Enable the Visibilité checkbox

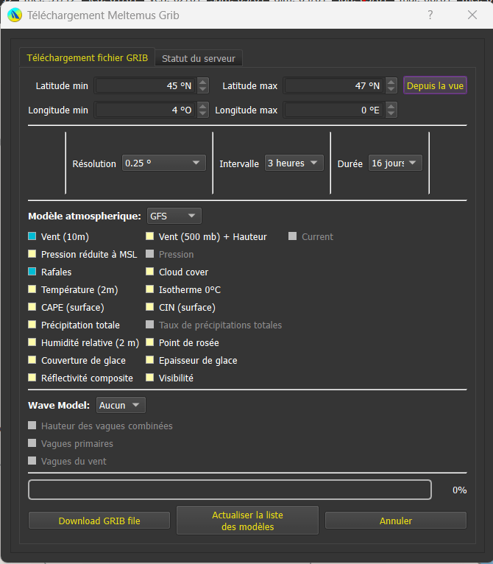(150, 378)
